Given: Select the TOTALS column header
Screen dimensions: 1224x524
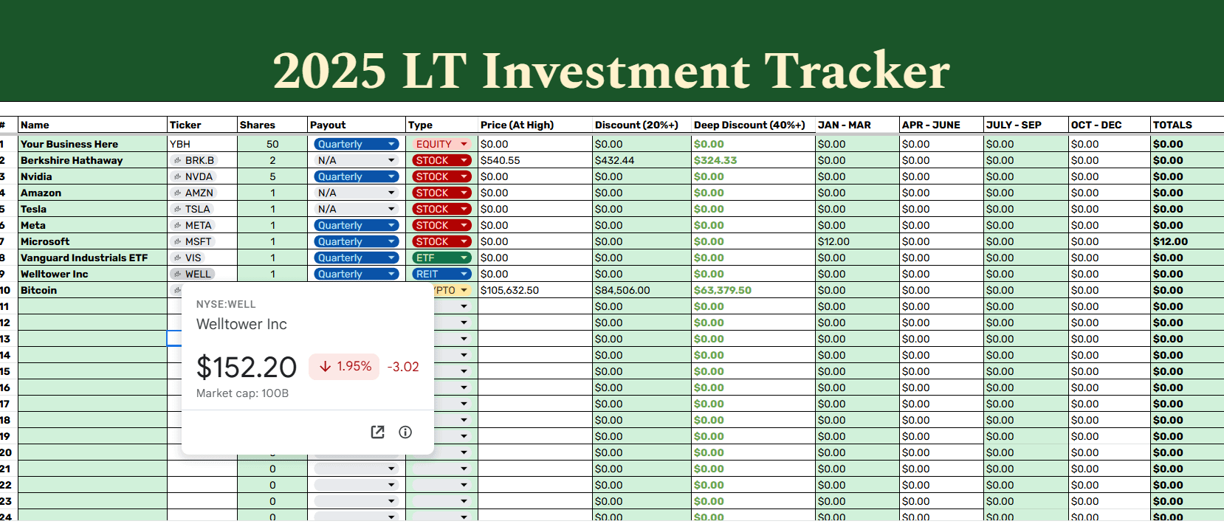Looking at the screenshot, I should click(1187, 125).
